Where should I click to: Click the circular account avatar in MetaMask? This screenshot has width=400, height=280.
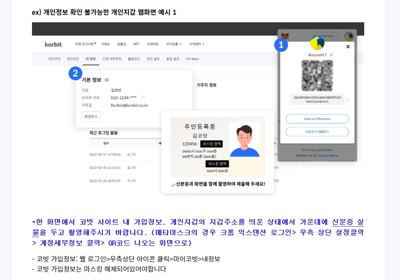pos(349,36)
